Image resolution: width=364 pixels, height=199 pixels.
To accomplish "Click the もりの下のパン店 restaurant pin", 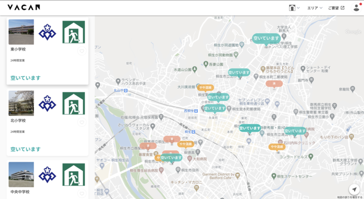I will 351,137.
